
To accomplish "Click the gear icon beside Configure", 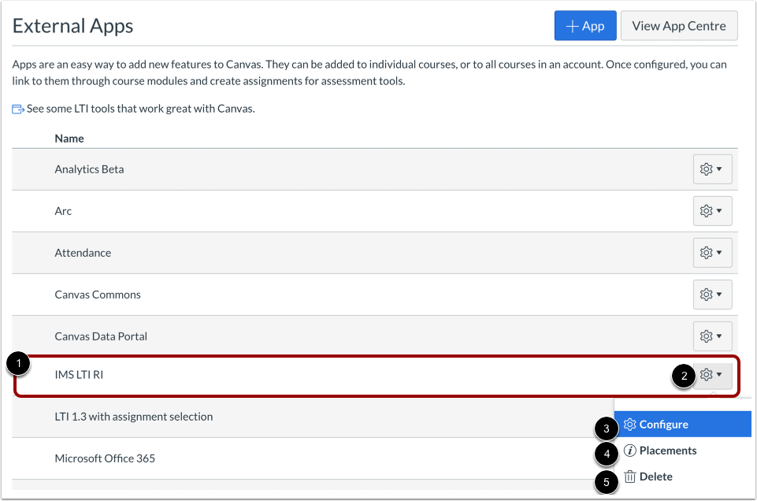I will (629, 425).
